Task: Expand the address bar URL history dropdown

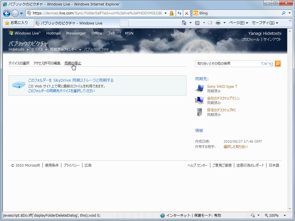Action: tap(166, 13)
